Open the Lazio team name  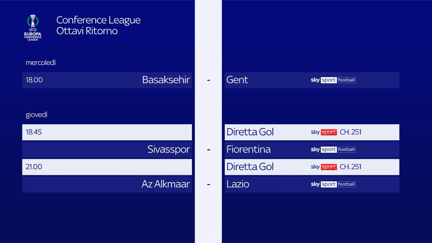[238, 184]
